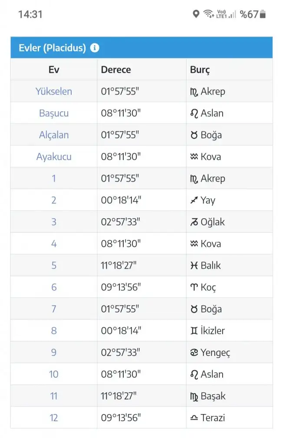Tap the Aries symbol beside Koç
The height and width of the screenshot is (445, 283).
pyautogui.click(x=194, y=287)
